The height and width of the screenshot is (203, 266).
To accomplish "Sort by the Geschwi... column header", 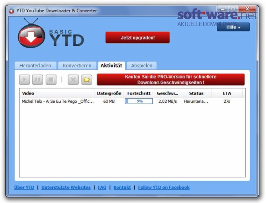I will (167, 93).
